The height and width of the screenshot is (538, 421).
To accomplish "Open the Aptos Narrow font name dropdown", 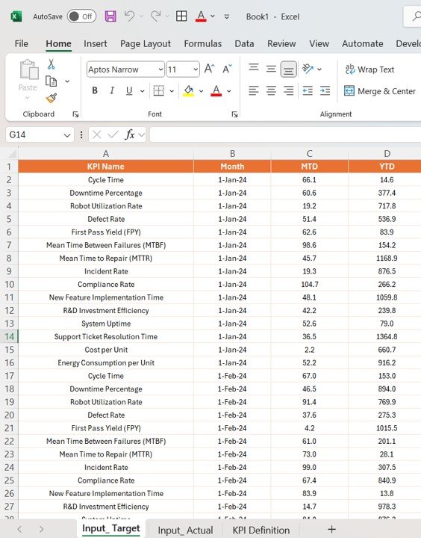I will (160, 69).
